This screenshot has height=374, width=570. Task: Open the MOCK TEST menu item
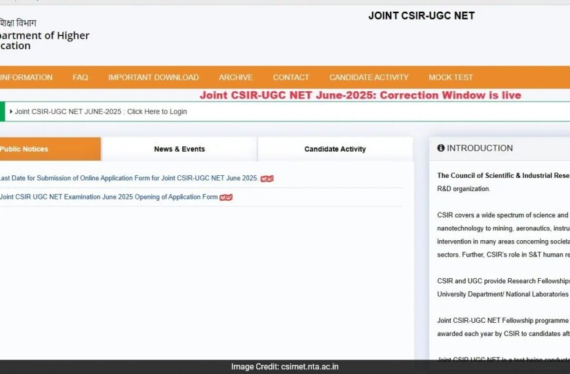click(x=451, y=77)
